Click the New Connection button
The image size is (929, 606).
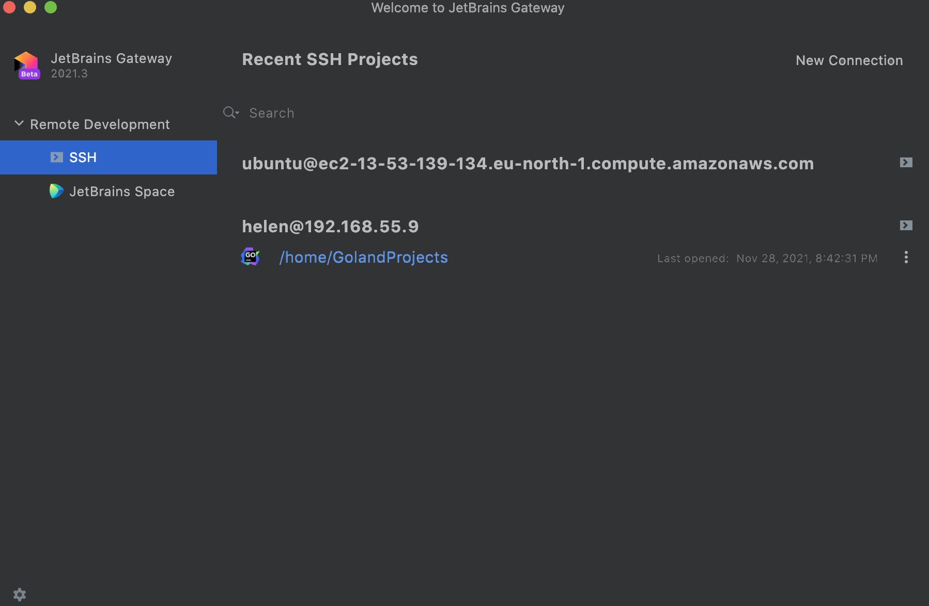click(x=849, y=60)
